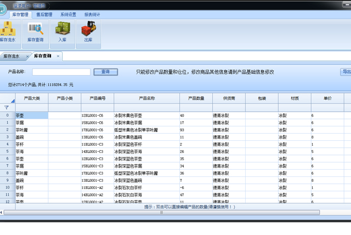Click the 出库 forklift icon
This screenshot has width=351, height=235.
[88, 31]
